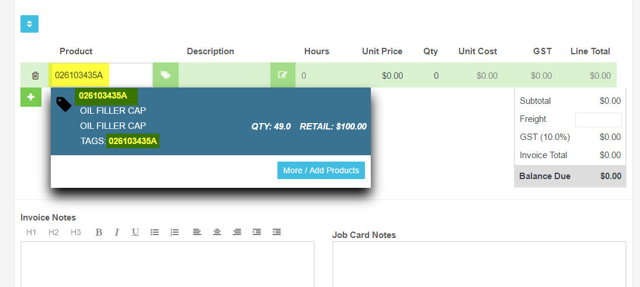Add a new line with green plus button

tap(30, 97)
